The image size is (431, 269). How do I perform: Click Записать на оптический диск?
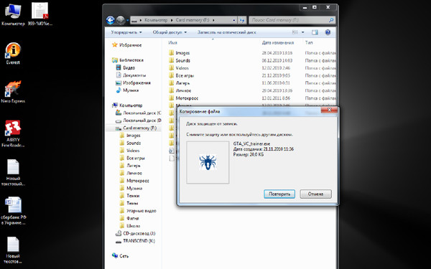(226, 32)
